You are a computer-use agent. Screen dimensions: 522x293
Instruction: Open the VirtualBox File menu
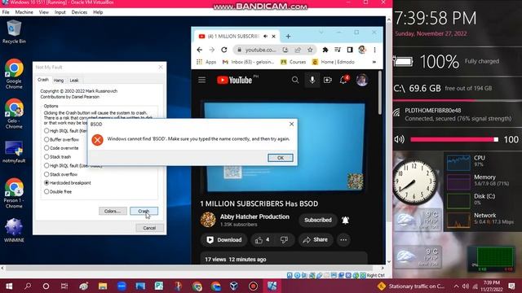pyautogui.click(x=6, y=12)
